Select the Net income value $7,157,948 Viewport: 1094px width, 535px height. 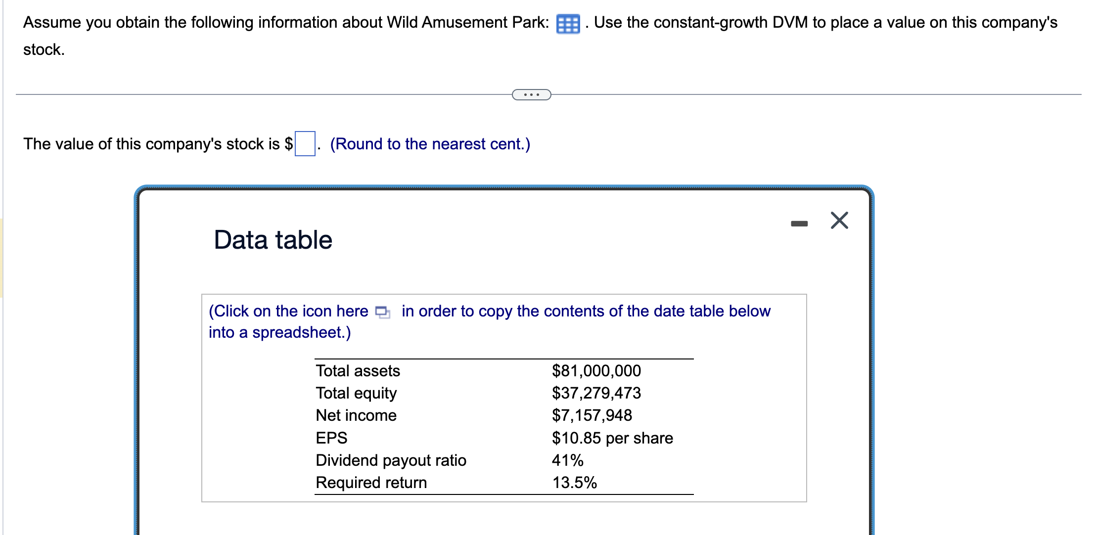tap(592, 415)
